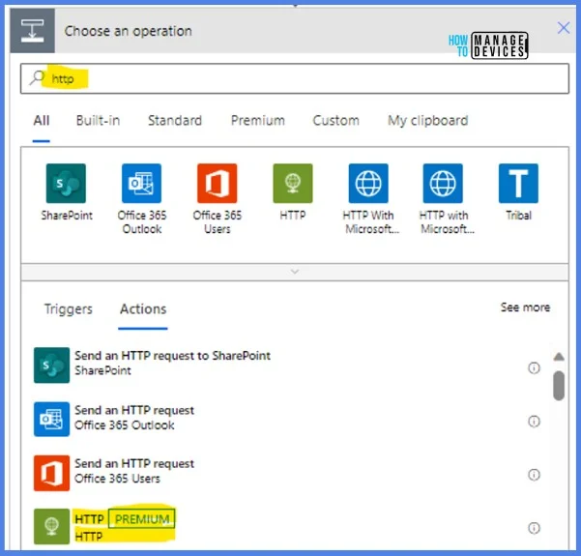
Task: Select the Tribal connector icon
Action: [518, 183]
